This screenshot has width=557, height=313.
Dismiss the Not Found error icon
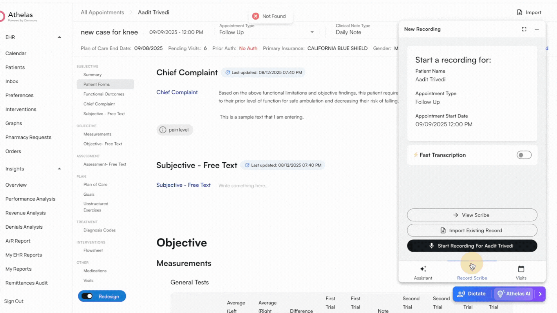(x=256, y=16)
